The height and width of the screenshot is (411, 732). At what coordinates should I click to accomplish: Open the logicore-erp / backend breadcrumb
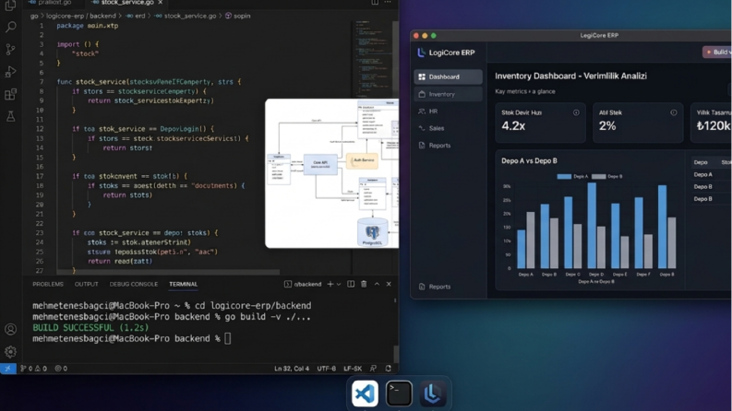coord(80,16)
